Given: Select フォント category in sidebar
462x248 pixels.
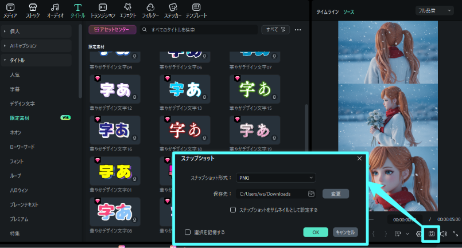Looking at the screenshot, I should [x=17, y=161].
